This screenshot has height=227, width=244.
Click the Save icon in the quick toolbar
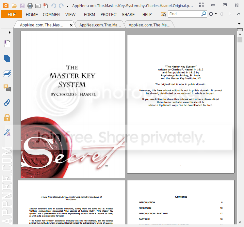click(x=22, y=6)
